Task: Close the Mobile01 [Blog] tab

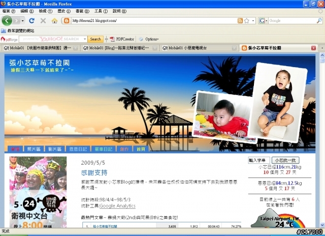Action: [x=154, y=48]
